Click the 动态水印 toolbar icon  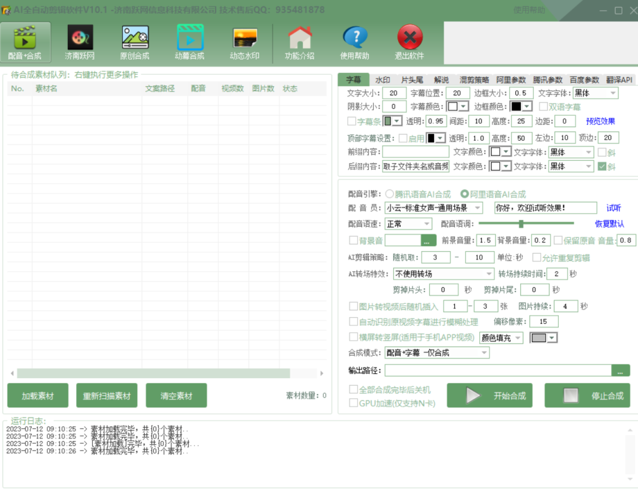click(x=245, y=39)
